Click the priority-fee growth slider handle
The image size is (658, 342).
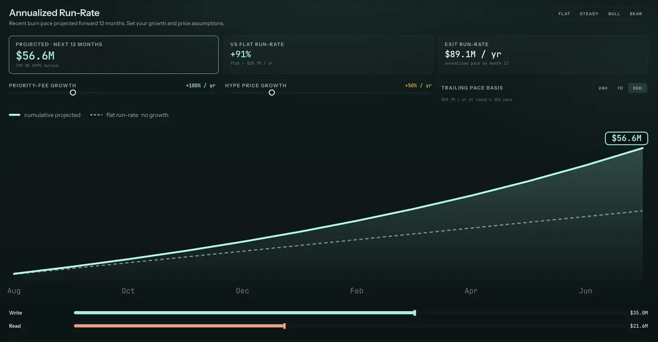point(73,92)
